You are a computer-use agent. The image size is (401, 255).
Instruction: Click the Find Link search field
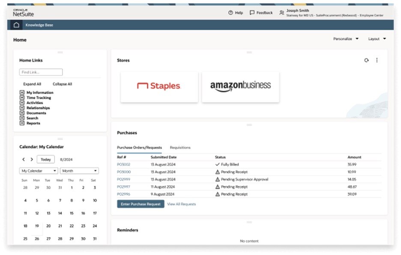coord(41,72)
